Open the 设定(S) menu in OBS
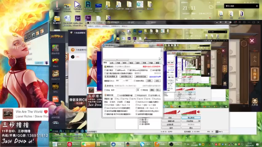 (98, 26)
